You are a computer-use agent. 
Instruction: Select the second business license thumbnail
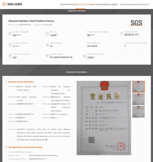138,99
